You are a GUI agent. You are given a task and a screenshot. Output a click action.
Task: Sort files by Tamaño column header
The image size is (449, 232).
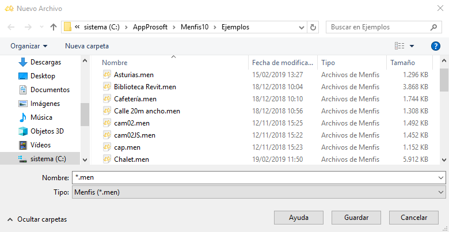[403, 63]
